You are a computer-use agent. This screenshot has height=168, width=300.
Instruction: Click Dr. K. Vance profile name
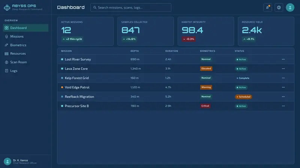click(x=21, y=160)
